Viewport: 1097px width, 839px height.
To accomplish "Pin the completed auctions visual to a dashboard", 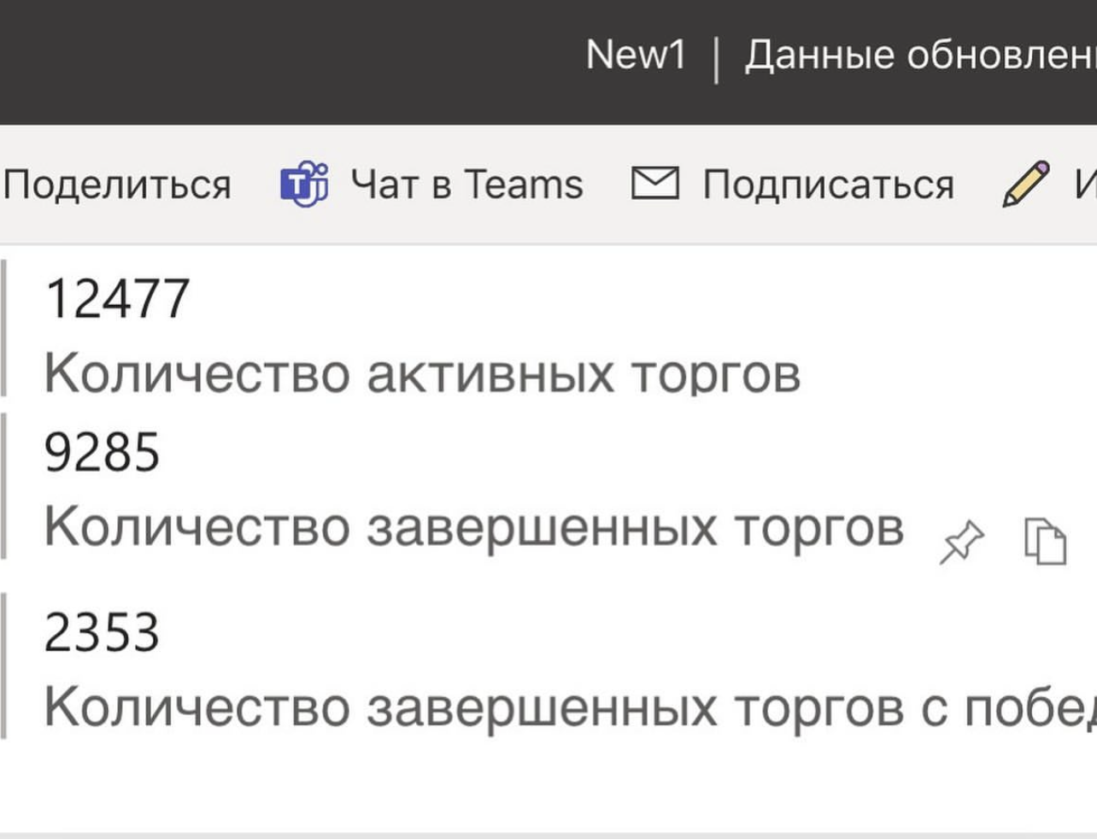I will [960, 541].
